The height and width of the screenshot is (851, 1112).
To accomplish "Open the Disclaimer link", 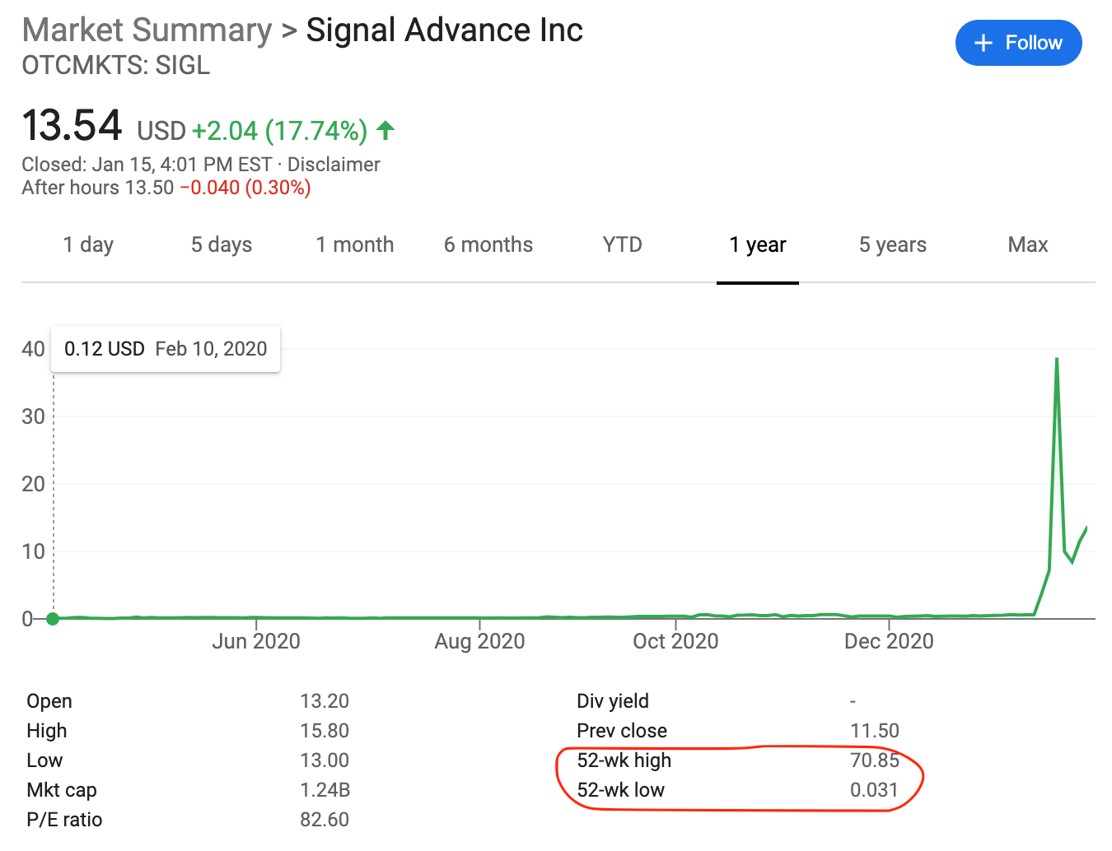I will 334,165.
